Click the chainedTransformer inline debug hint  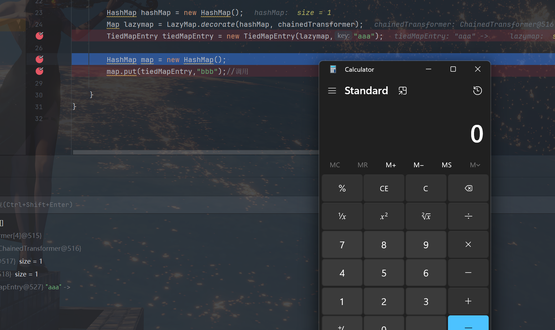pos(463,24)
